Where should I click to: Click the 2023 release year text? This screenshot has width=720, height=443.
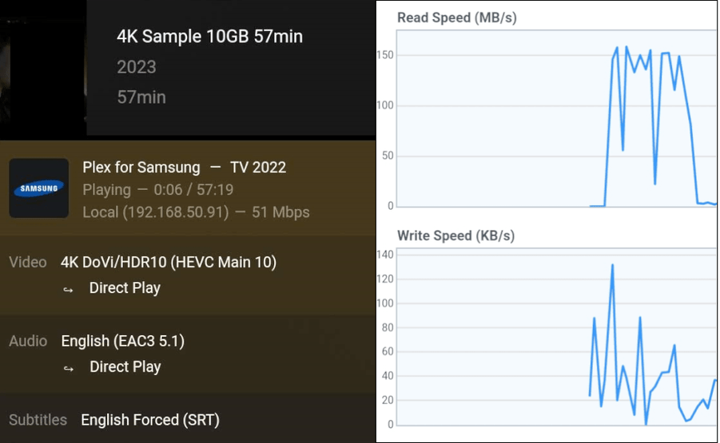coord(137,67)
